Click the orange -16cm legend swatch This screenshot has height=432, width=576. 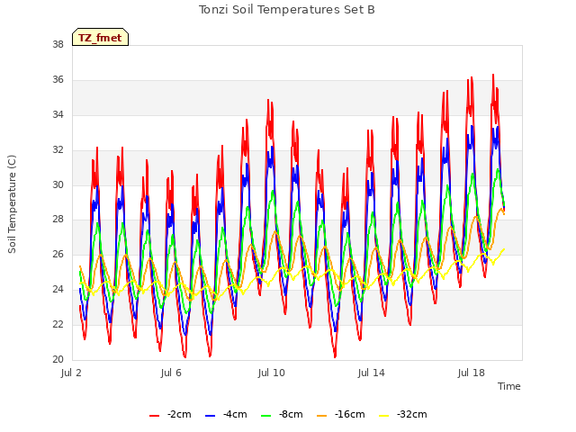point(322,415)
